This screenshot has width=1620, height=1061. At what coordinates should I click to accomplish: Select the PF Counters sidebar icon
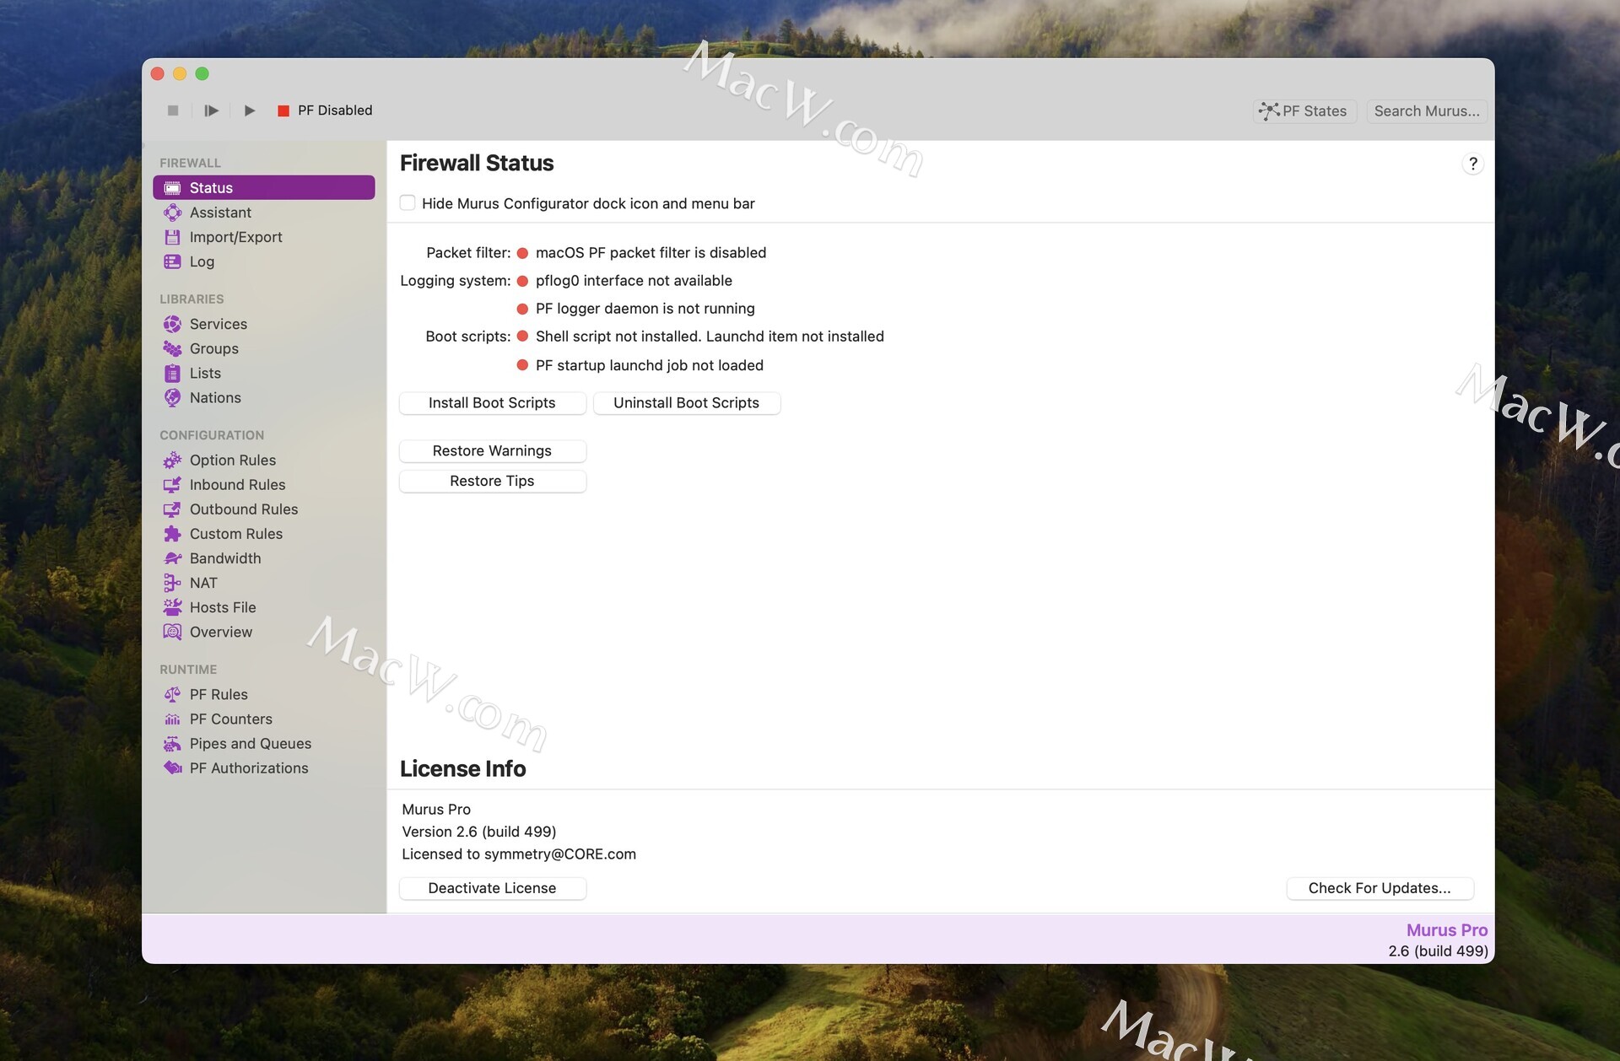click(x=173, y=719)
